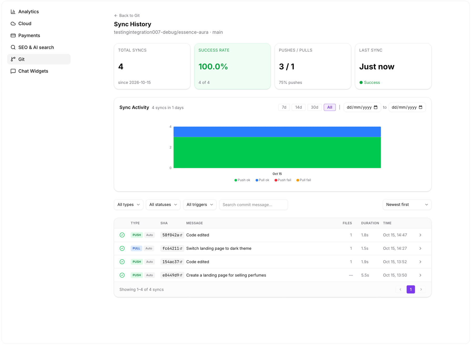Screen dimensions: 473x345
Task: Select the 7d range filter
Action: (x=284, y=107)
